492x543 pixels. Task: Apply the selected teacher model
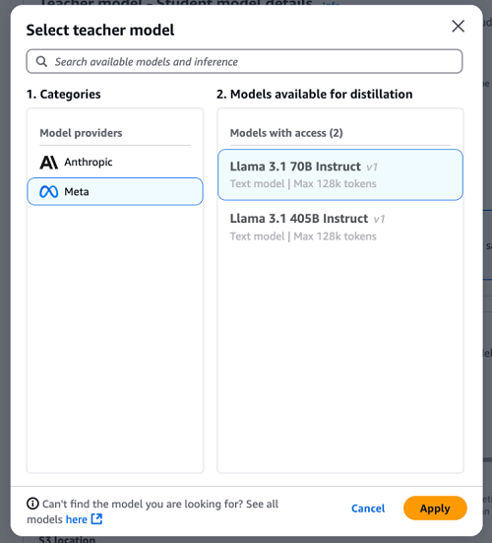click(435, 509)
